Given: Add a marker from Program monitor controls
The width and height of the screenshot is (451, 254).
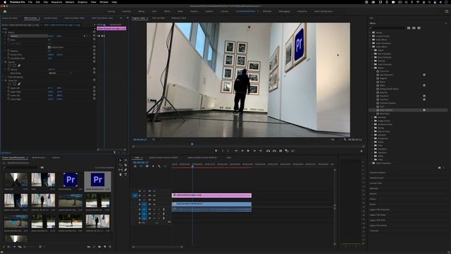Looking at the screenshot, I should [x=216, y=150].
